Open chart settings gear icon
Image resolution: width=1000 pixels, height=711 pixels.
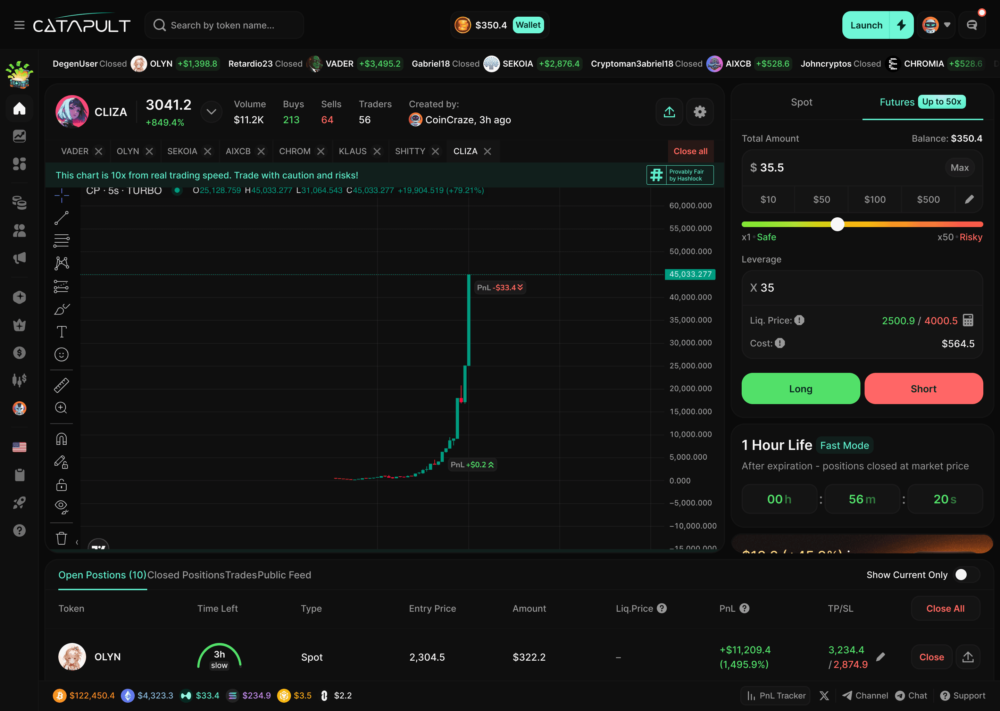(x=700, y=112)
